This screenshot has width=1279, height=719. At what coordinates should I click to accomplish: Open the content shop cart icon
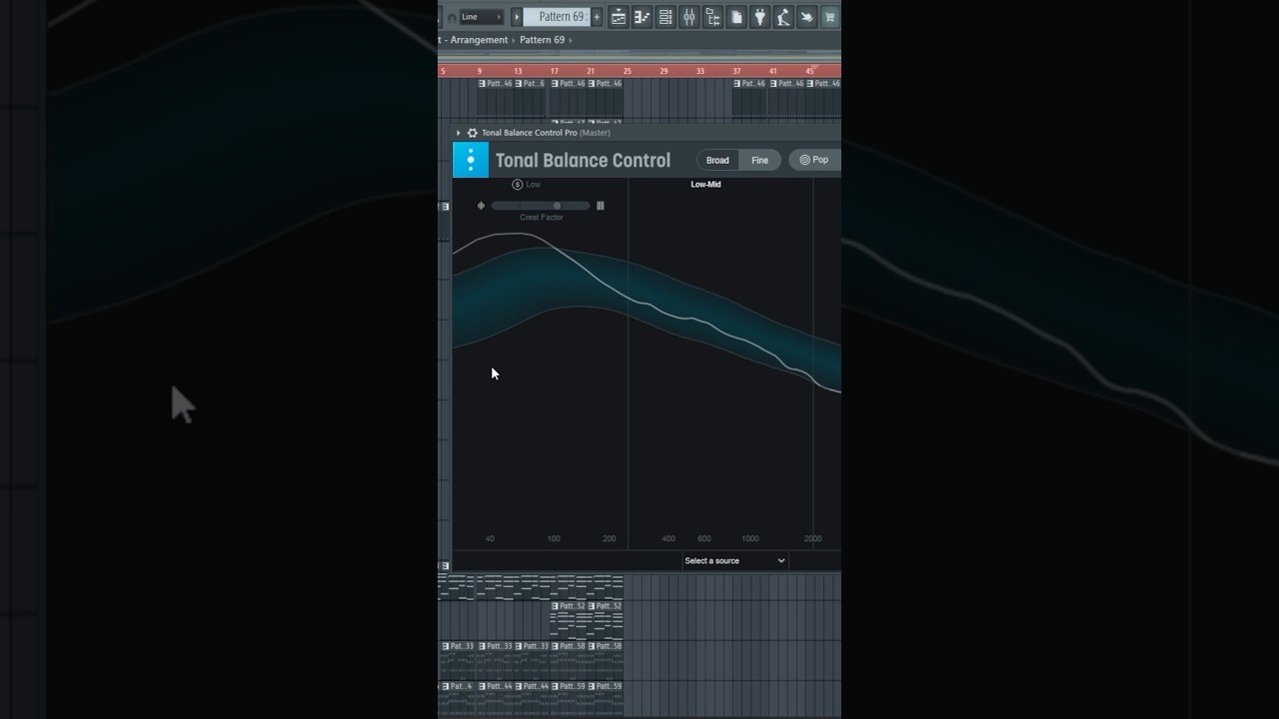(x=829, y=17)
